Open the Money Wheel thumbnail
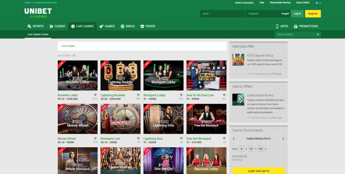The height and width of the screenshot is (174, 345). pos(78,119)
